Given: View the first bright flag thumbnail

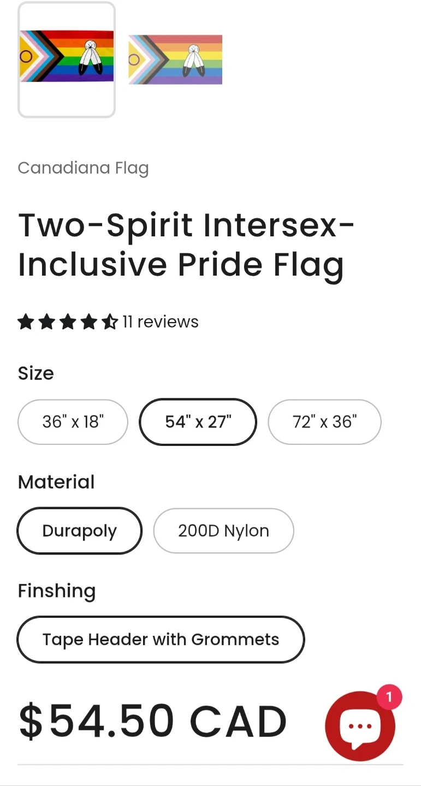Looking at the screenshot, I should 67,59.
